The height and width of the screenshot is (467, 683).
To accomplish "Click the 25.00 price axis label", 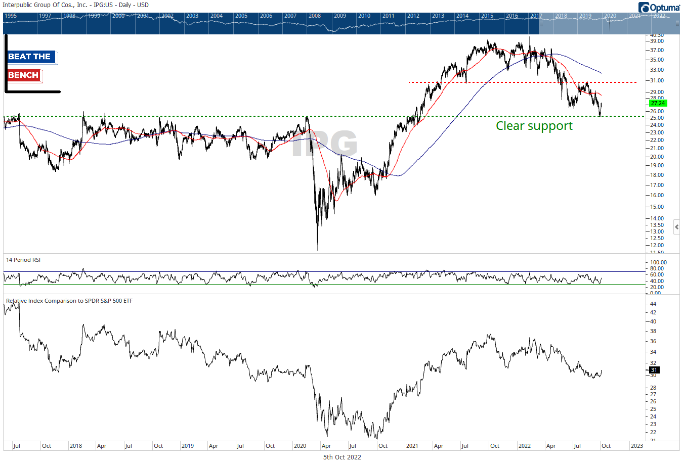I will click(x=657, y=118).
